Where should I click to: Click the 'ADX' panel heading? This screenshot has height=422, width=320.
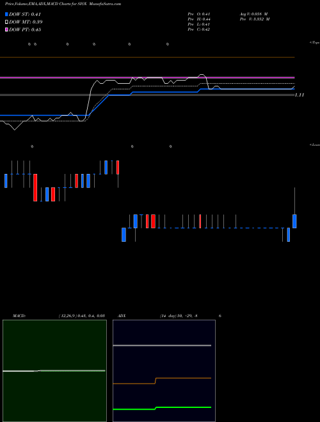[122, 316]
